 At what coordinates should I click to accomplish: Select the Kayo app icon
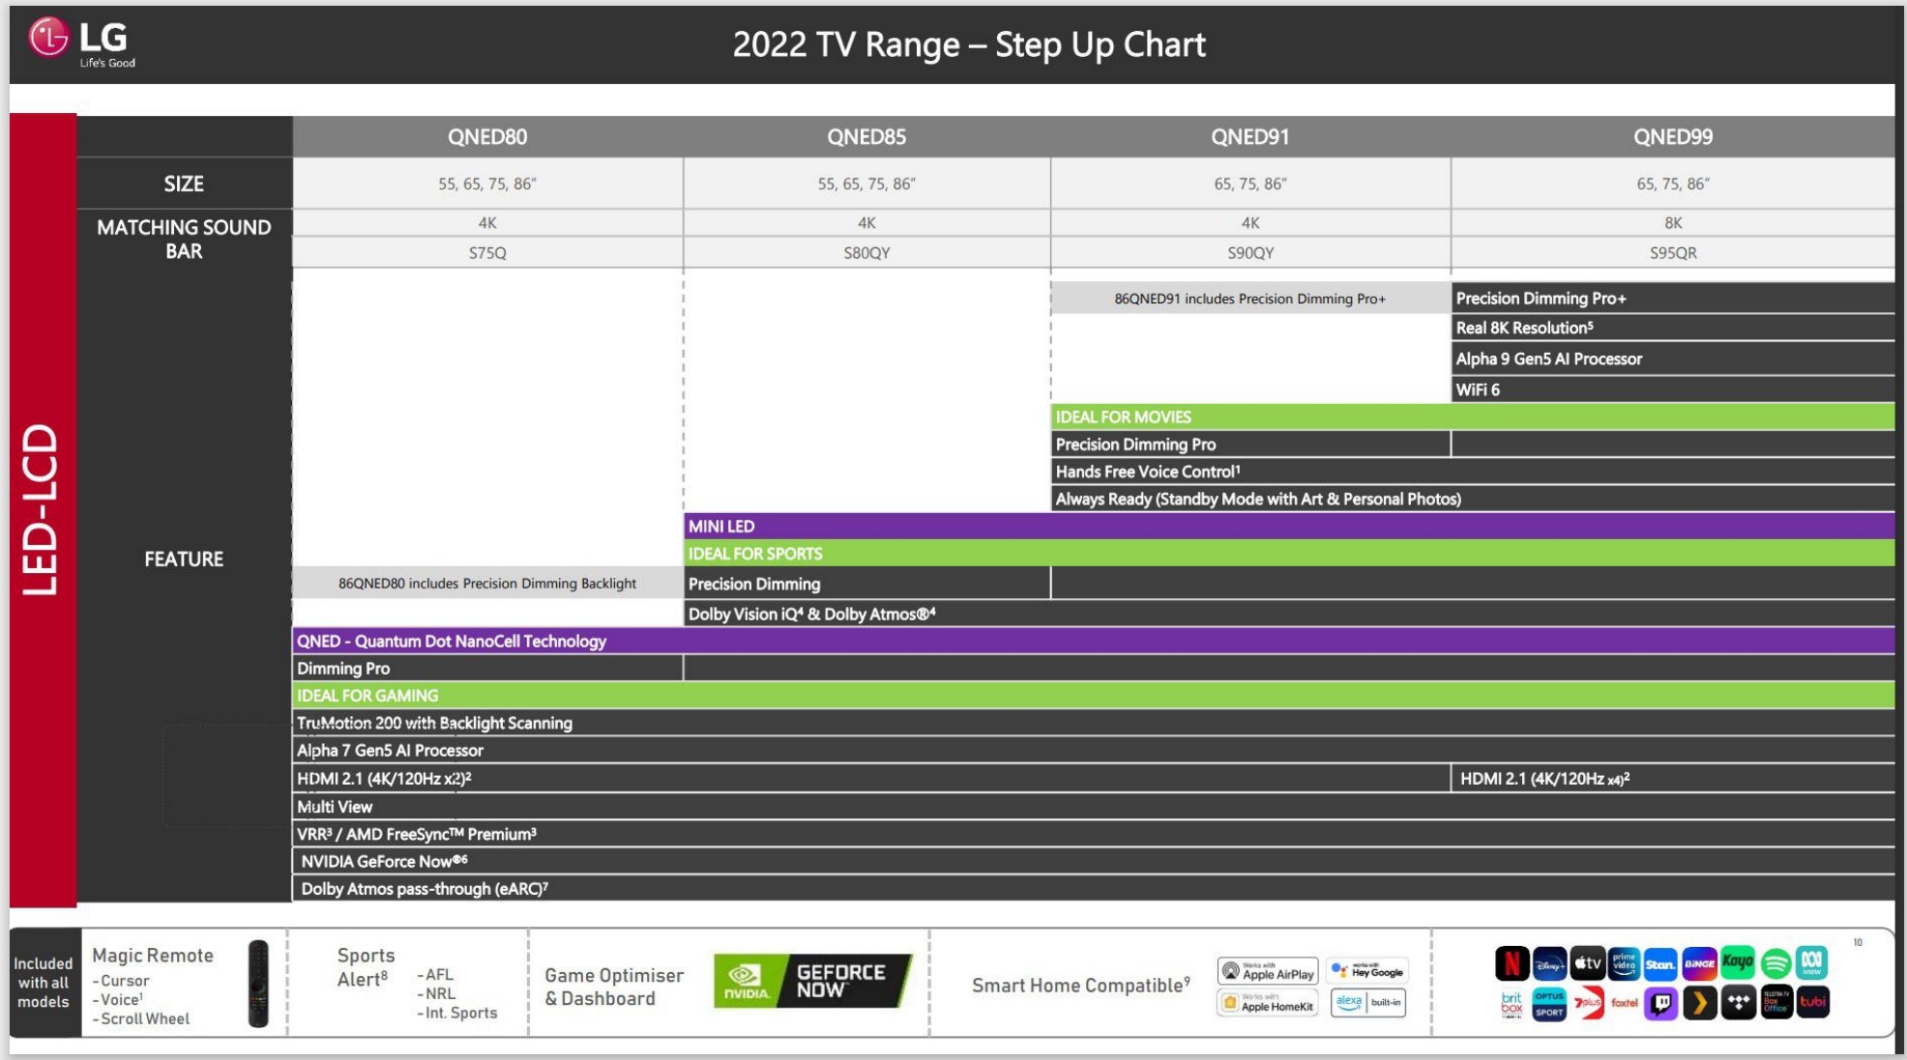[1738, 963]
